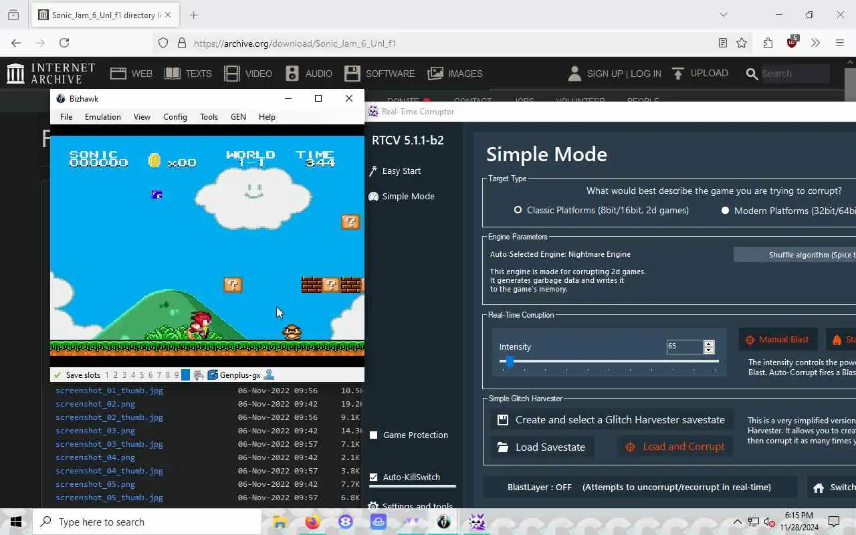Open the Real-Time Corruptor taskbar icon

pyautogui.click(x=477, y=522)
